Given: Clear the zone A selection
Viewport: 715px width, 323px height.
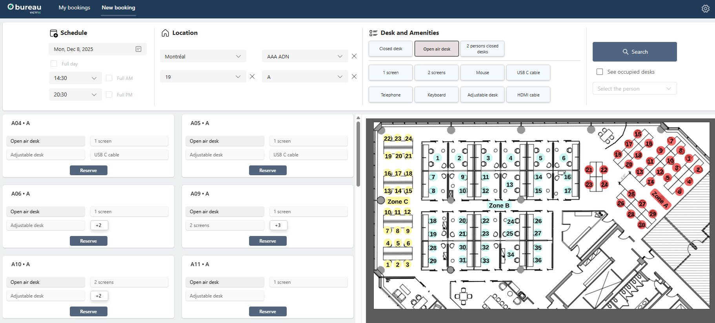Looking at the screenshot, I should (x=354, y=77).
